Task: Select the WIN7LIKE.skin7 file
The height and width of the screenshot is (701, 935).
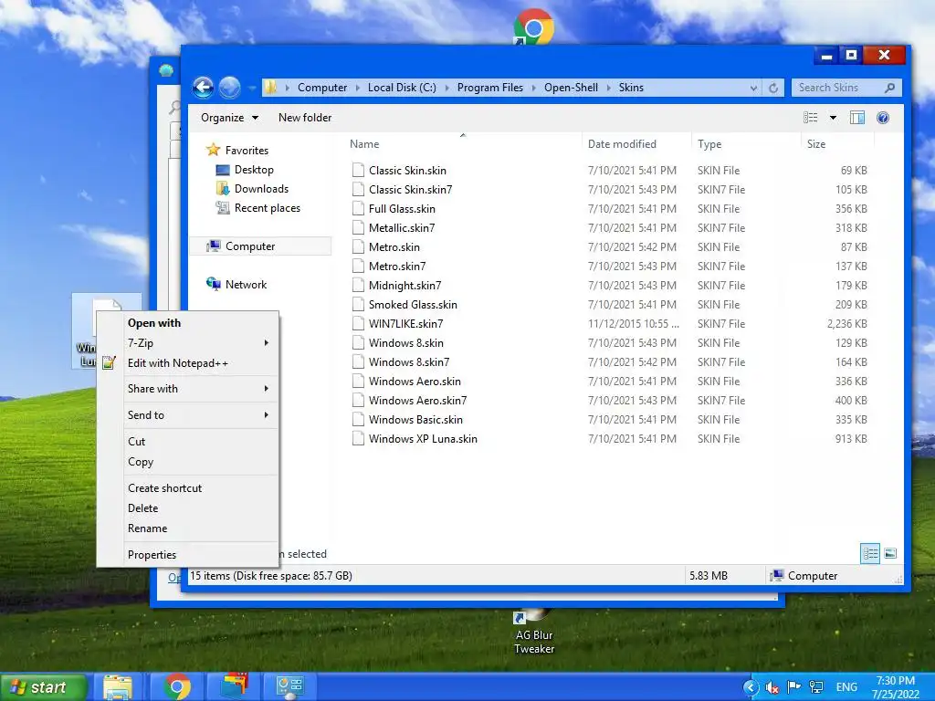Action: [x=405, y=324]
